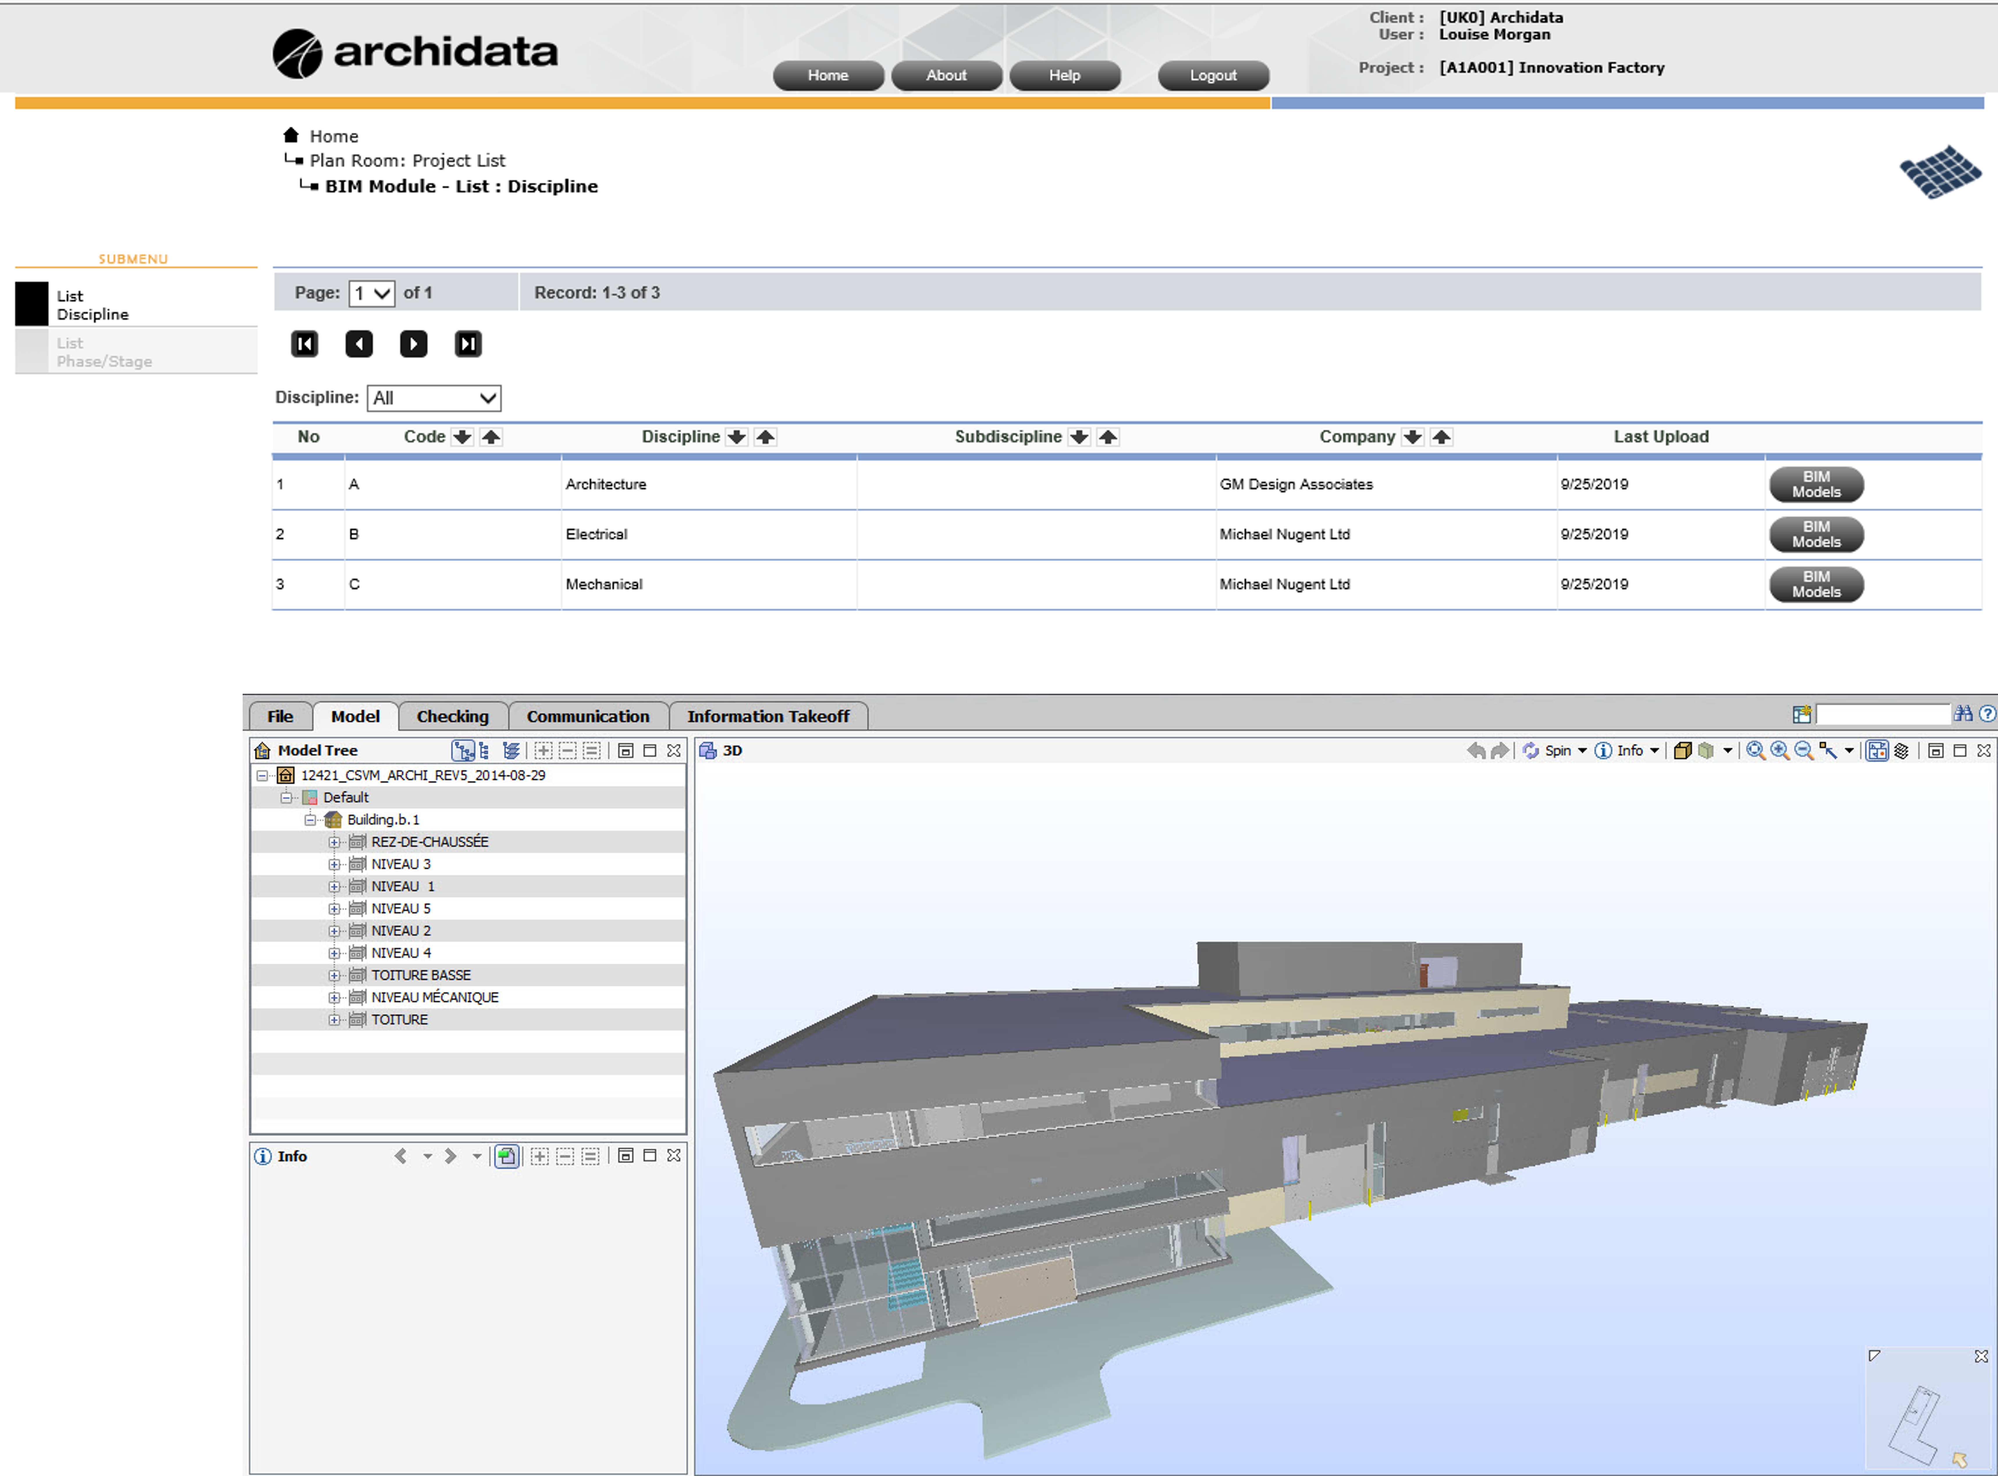Sort Code column ascending arrow

(x=491, y=437)
